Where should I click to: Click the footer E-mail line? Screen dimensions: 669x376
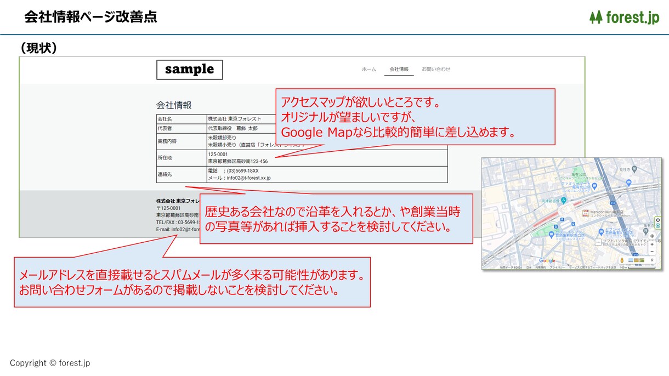pos(177,230)
